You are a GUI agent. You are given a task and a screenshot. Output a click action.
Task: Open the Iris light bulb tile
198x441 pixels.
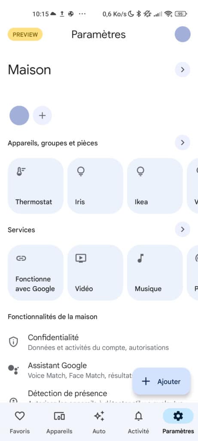[x=95, y=186]
